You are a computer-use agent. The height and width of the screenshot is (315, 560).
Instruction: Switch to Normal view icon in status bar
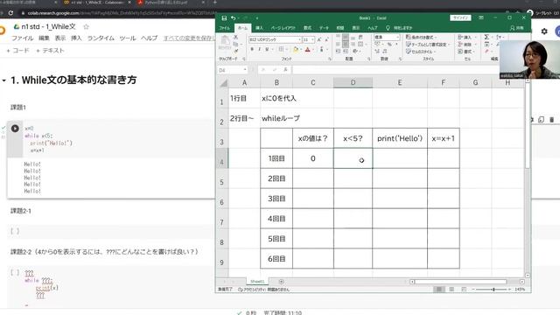point(439,290)
